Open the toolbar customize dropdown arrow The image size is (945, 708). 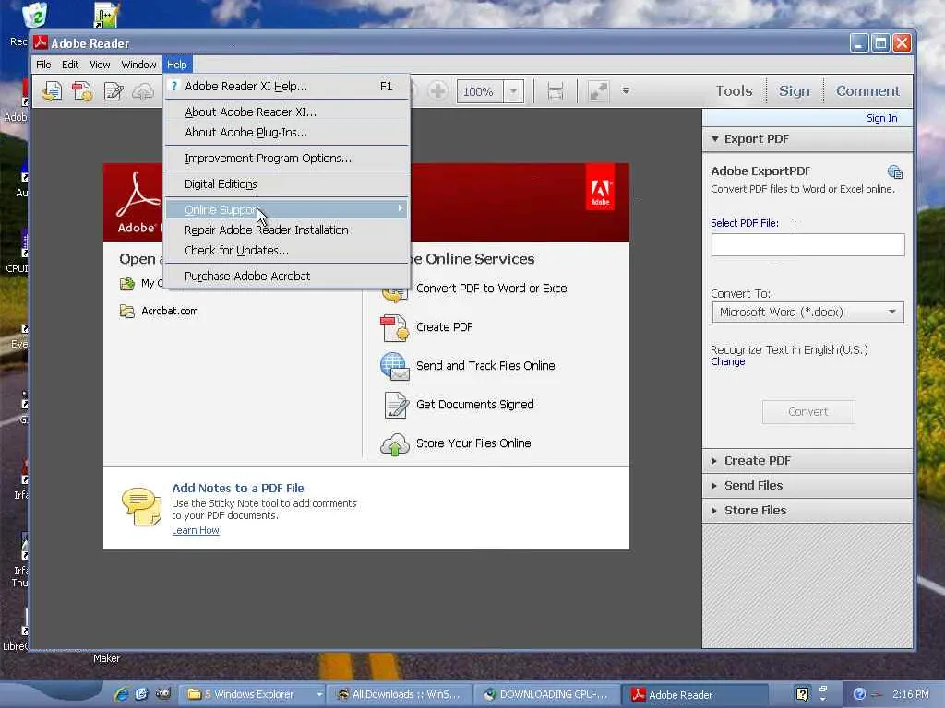click(627, 91)
